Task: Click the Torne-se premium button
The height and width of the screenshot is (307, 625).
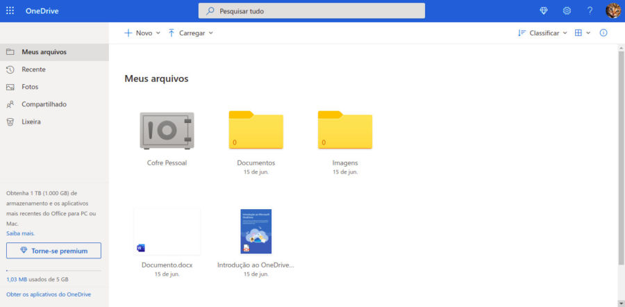Action: (x=53, y=251)
